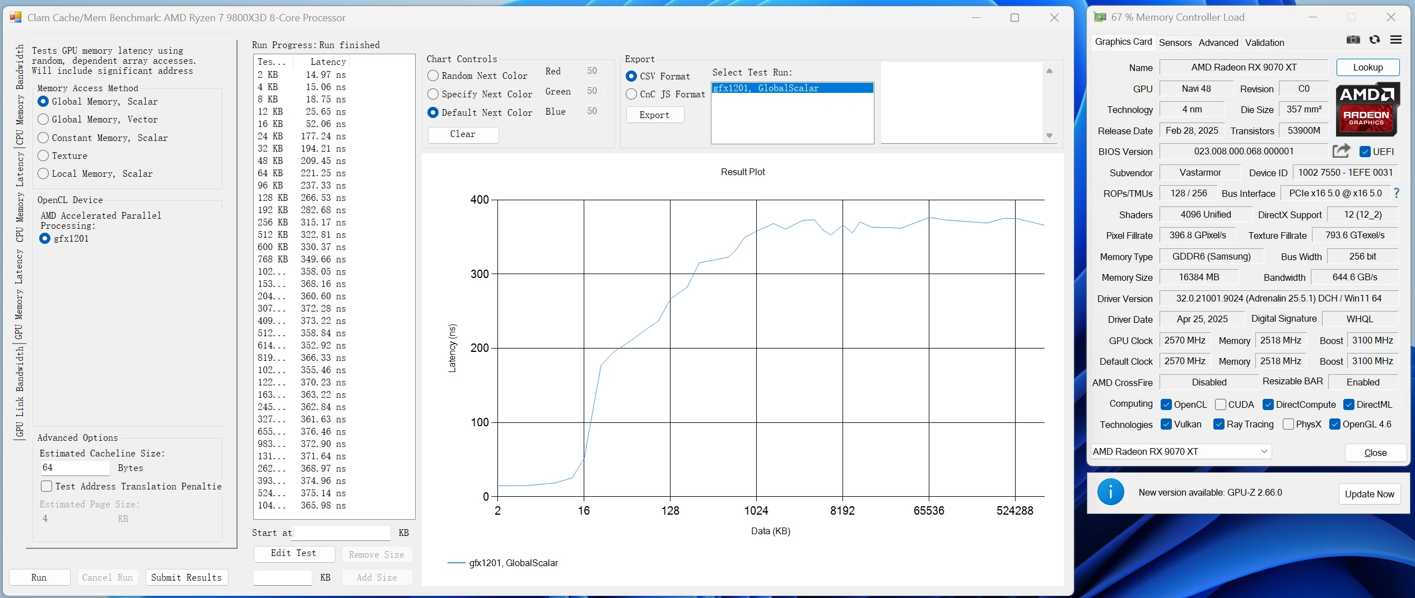Click the export text box scroll-down arrow
The width and height of the screenshot is (1415, 598).
pos(1049,136)
